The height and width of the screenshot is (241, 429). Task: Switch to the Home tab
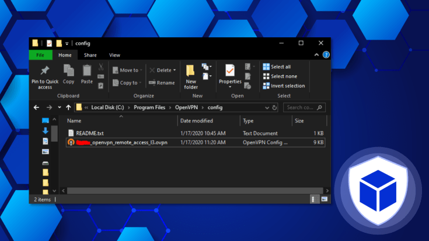65,55
